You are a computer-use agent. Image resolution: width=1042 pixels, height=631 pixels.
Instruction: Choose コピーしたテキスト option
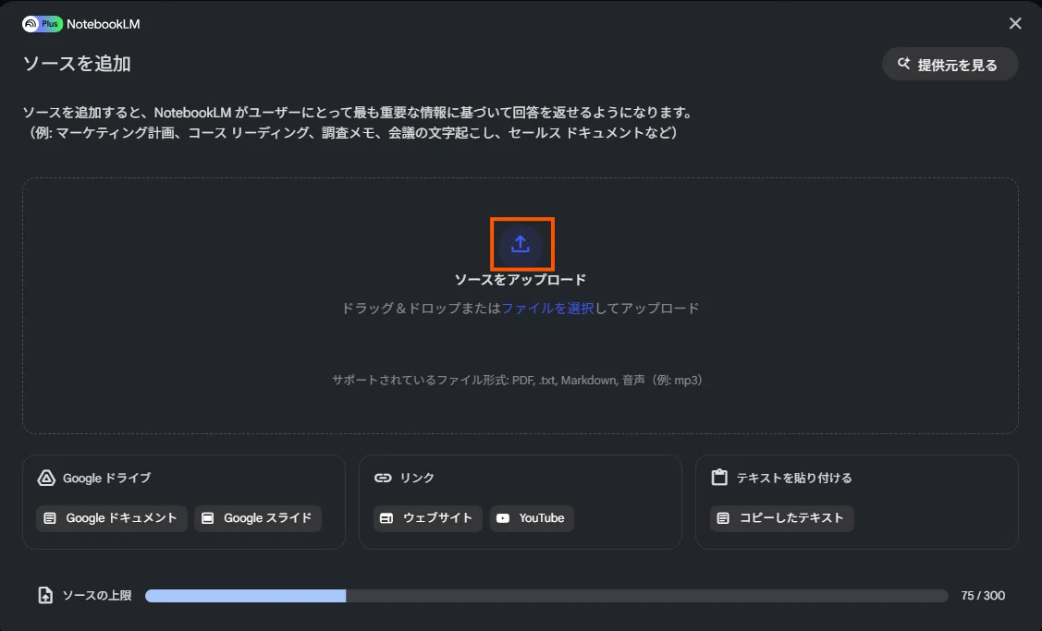pos(782,518)
